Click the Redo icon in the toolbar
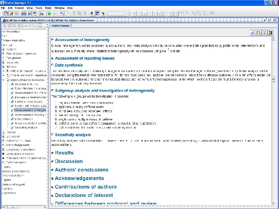This screenshot has width=279, height=209. click(67, 14)
